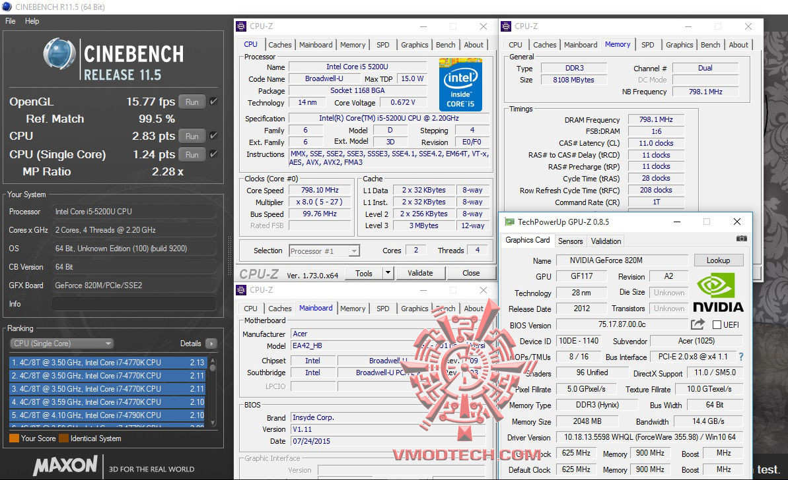Select ranking entry 4 at 3.59 GHz
The width and height of the screenshot is (788, 480).
pyautogui.click(x=108, y=402)
